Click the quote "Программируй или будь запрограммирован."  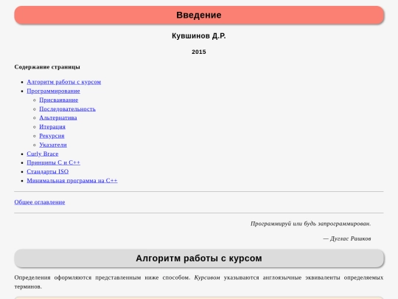[x=311, y=224]
